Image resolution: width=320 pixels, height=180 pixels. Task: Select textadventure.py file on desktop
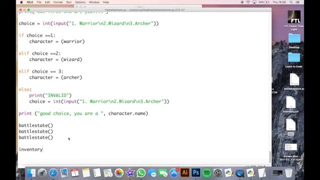(x=294, y=80)
